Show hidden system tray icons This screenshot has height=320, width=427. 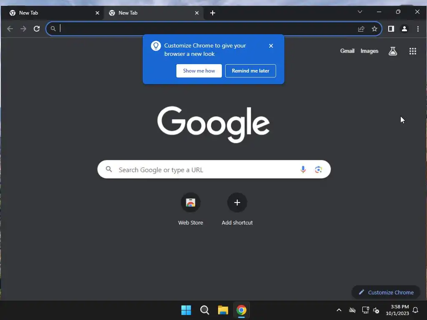(339, 310)
